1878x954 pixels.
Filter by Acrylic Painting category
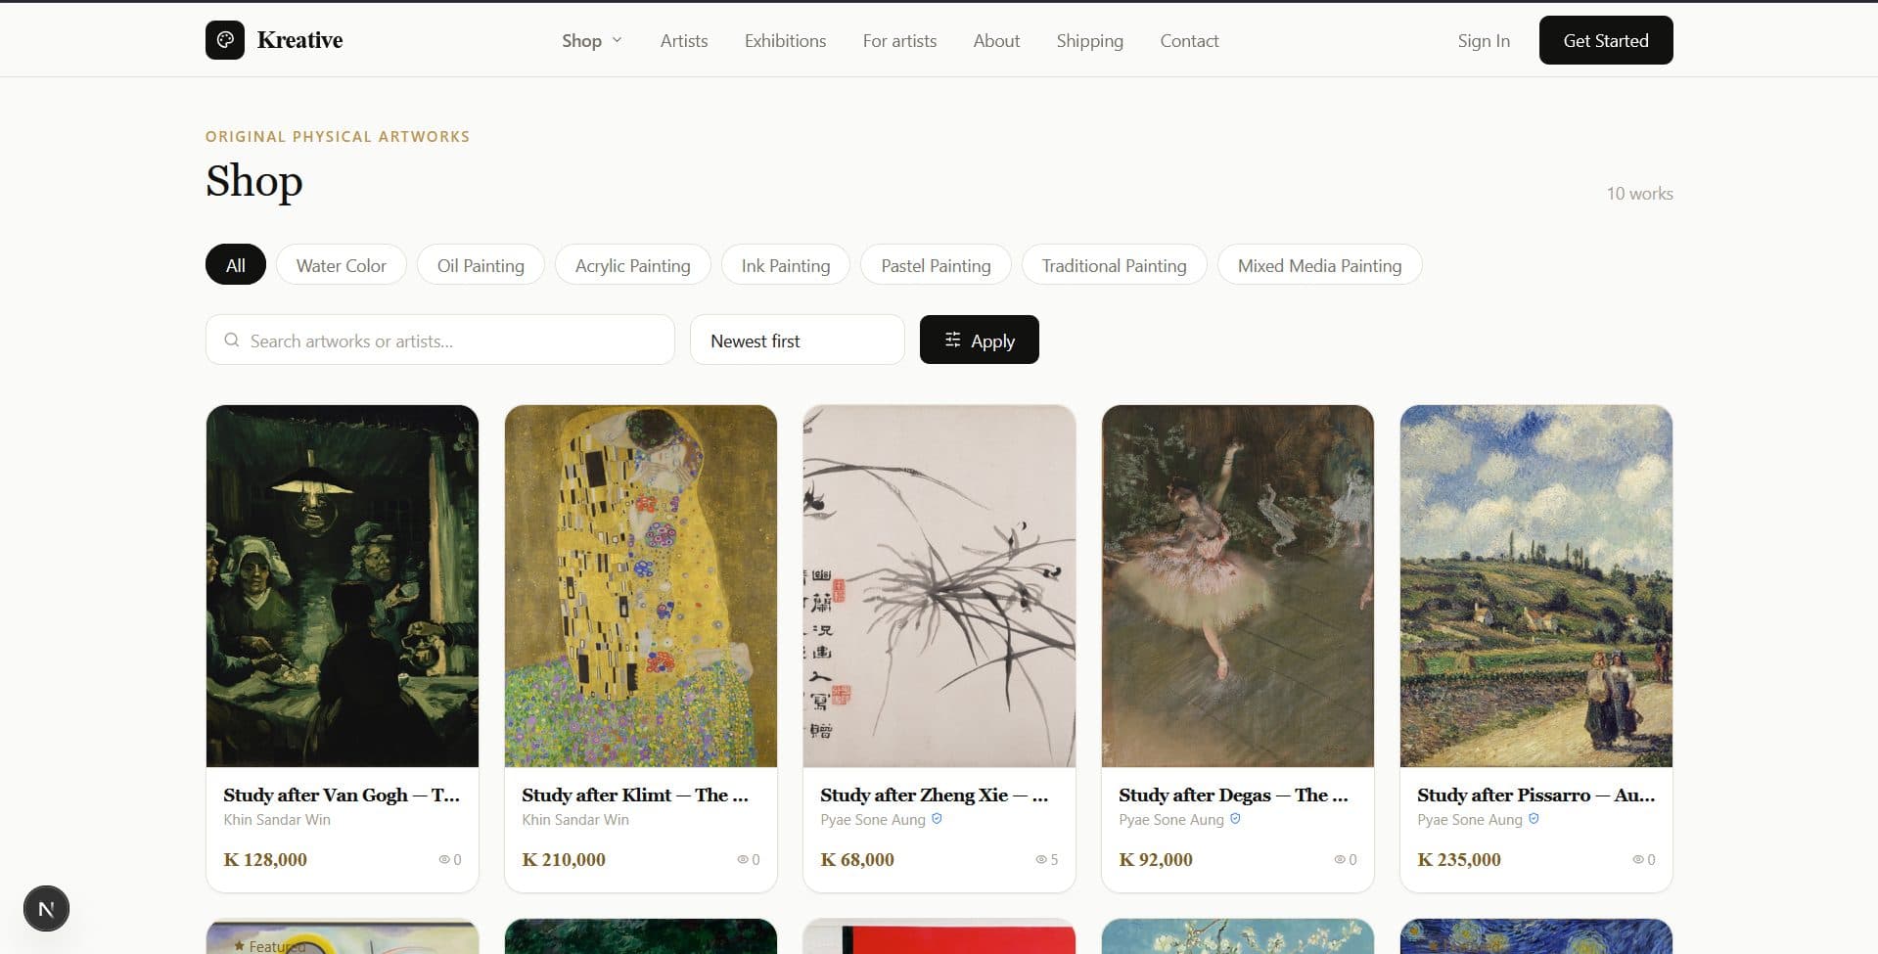coord(633,264)
